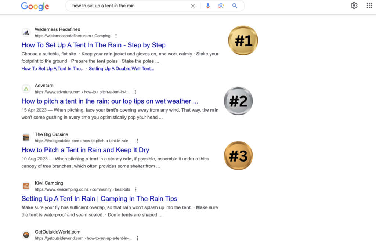
Task: Click the Kiwi Camping site favicon
Action: tap(26, 186)
